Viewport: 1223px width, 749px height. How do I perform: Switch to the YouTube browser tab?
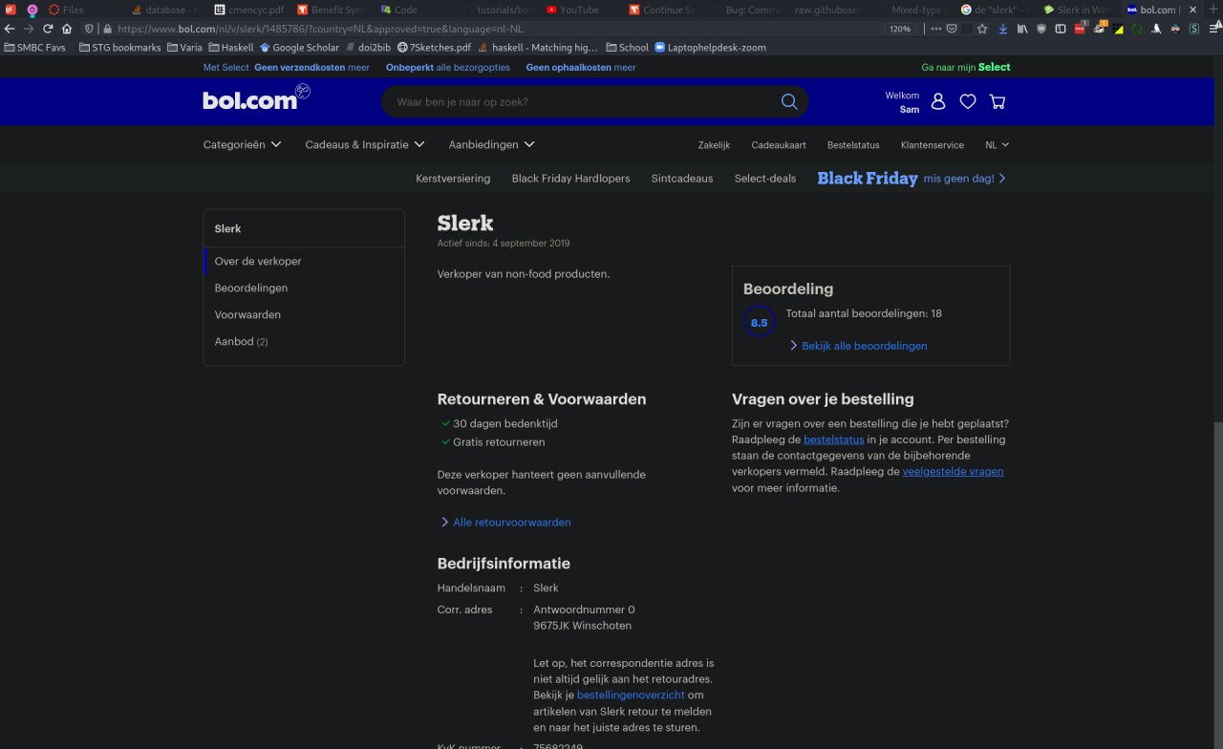572,10
